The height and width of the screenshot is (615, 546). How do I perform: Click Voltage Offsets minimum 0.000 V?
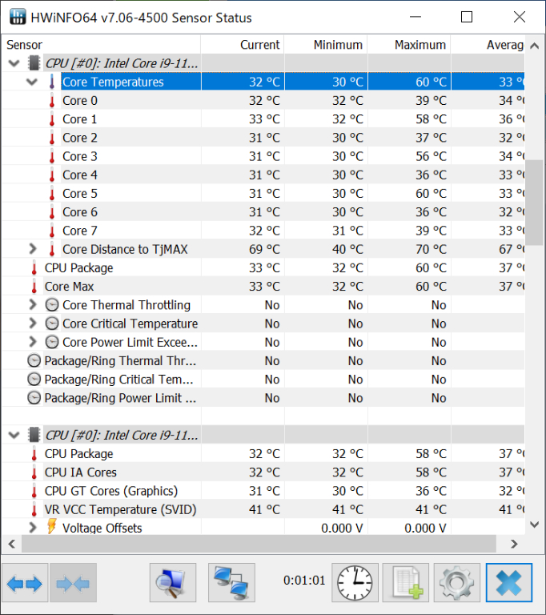tap(342, 529)
